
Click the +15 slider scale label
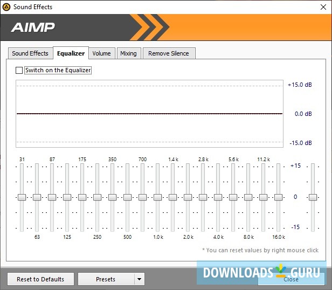(295, 165)
